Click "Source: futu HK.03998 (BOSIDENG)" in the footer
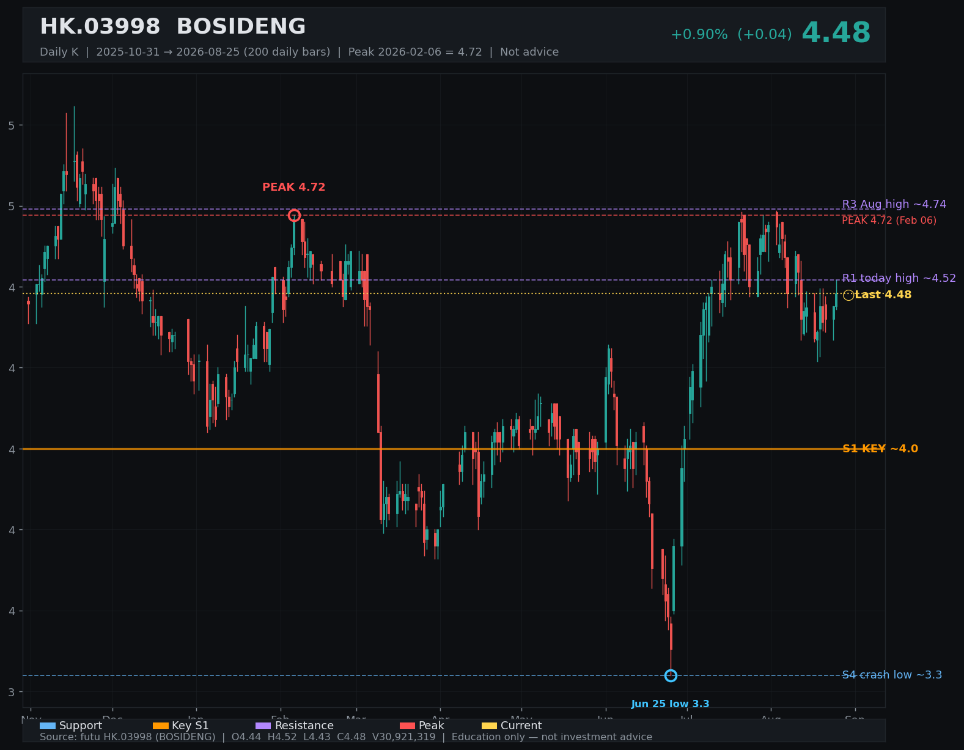Viewport: 964px width, 750px height. 128,737
